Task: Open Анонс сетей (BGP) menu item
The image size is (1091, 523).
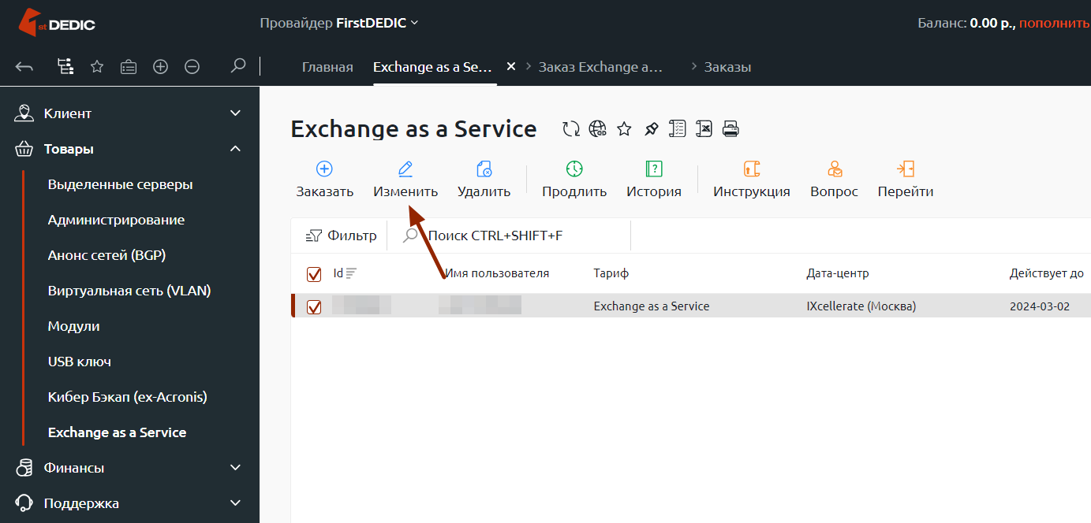Action: pos(106,255)
